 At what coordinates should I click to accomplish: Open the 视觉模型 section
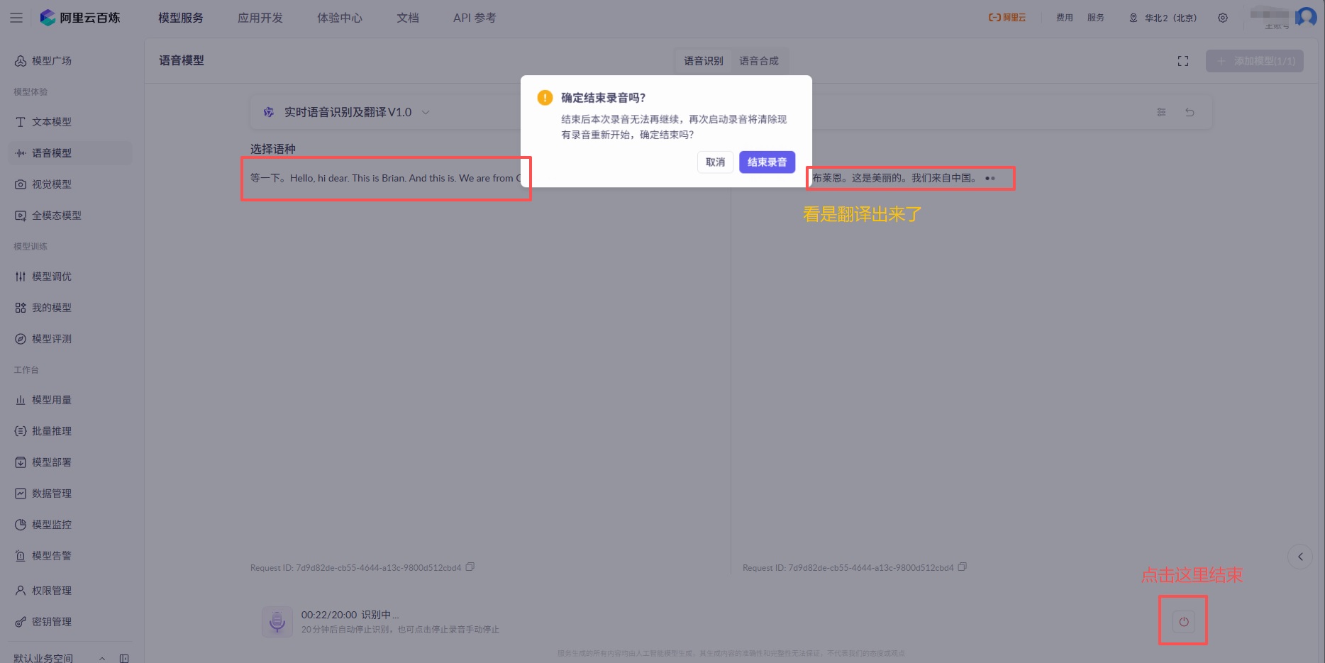(51, 184)
